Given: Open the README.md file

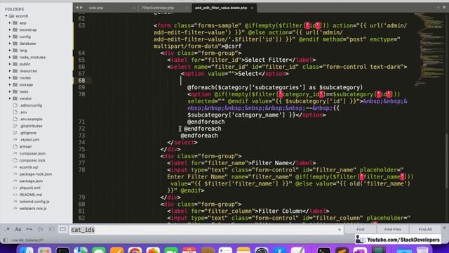Looking at the screenshot, I should [31, 195].
